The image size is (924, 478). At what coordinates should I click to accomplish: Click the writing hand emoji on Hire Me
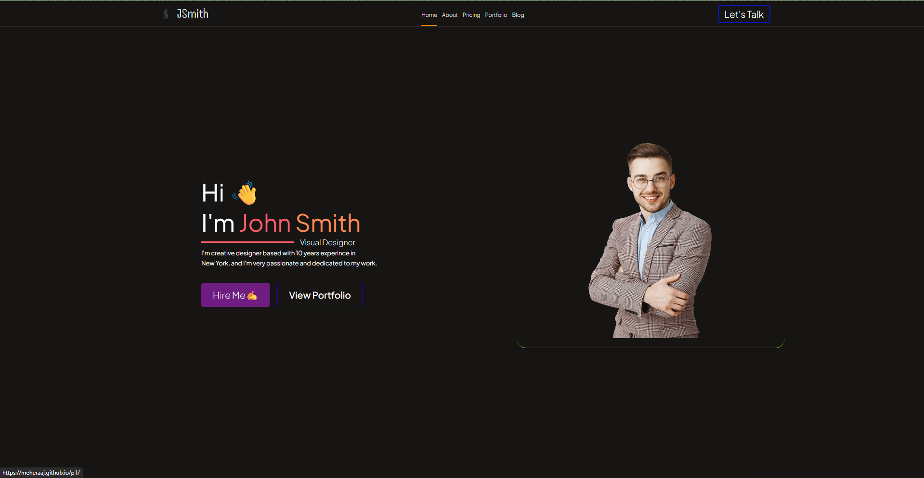coord(252,296)
